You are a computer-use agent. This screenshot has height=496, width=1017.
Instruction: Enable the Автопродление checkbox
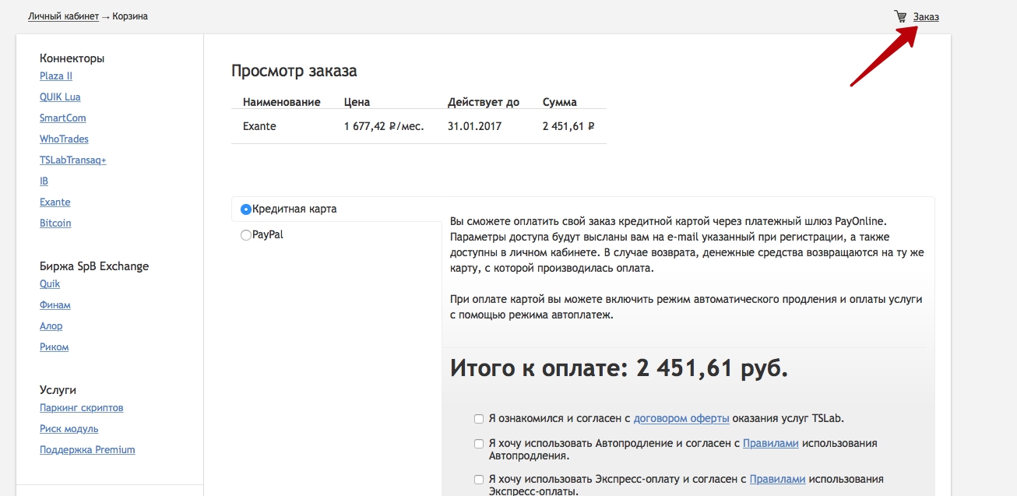click(x=479, y=444)
